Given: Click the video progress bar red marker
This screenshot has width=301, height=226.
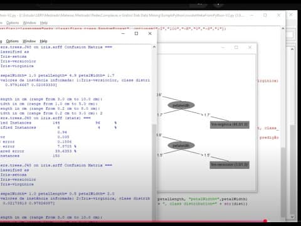Looking at the screenshot, I should tap(265, 221).
